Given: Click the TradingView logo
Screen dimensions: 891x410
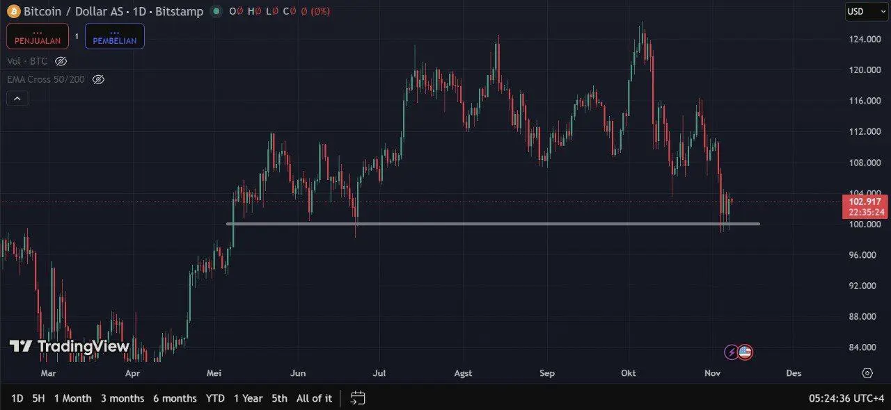Looking at the screenshot, I should point(70,346).
